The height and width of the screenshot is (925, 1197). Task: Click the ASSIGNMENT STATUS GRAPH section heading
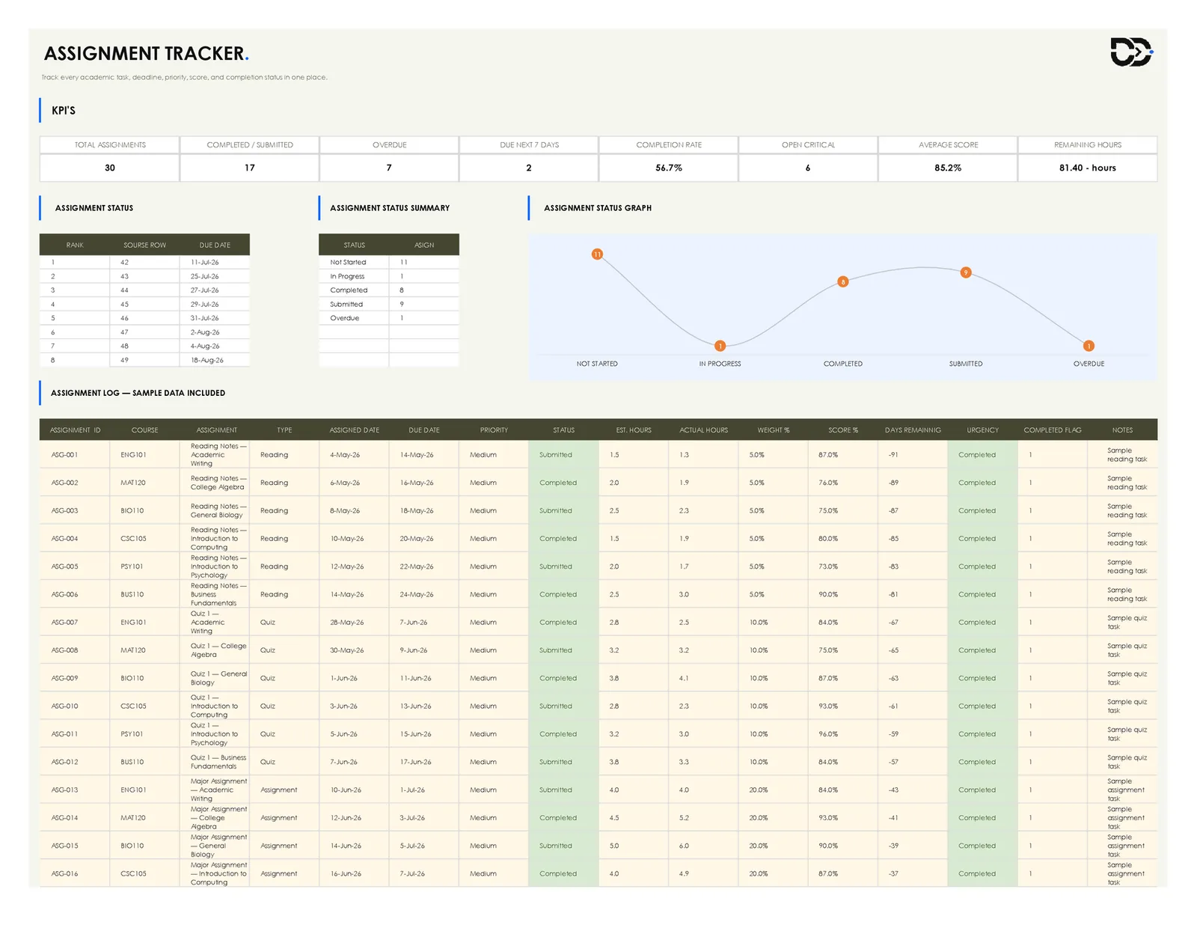click(598, 208)
